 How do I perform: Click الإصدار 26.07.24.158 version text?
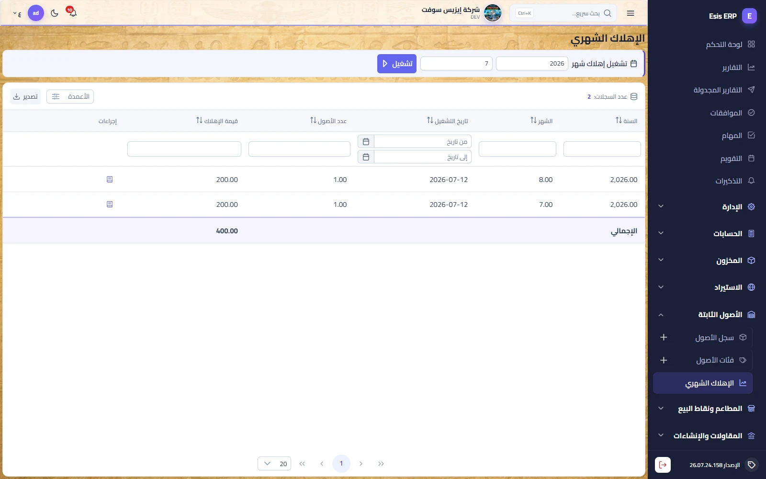pos(715,465)
